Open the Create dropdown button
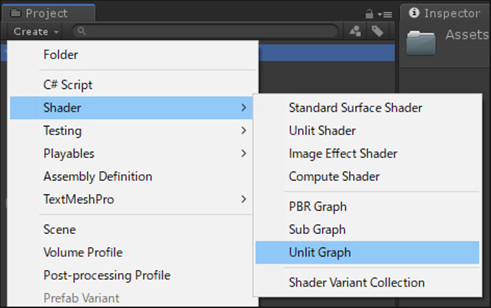491x308 pixels. pos(36,32)
